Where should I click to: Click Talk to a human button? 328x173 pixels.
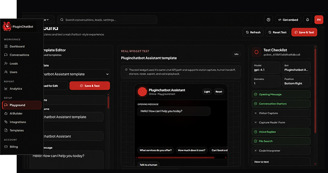[149, 164]
